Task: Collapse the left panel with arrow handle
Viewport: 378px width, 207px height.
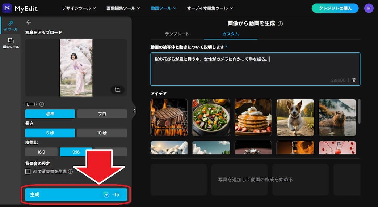Action: pyautogui.click(x=134, y=111)
